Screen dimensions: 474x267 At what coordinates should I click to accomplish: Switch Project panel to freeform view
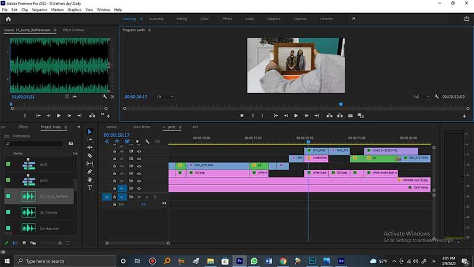pyautogui.click(x=33, y=243)
